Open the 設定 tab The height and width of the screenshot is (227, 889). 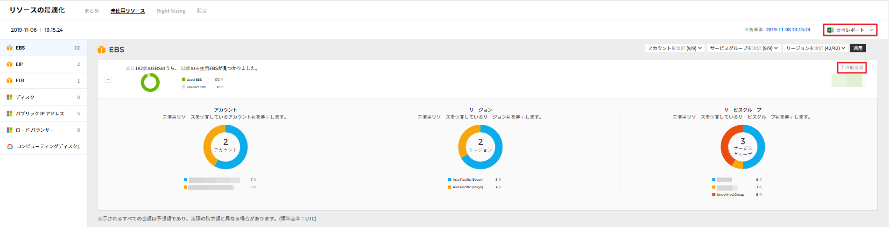[202, 11]
